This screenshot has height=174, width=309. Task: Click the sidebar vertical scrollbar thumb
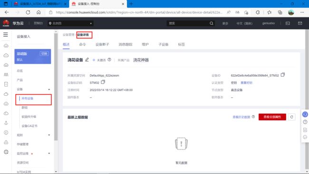pos(56,87)
